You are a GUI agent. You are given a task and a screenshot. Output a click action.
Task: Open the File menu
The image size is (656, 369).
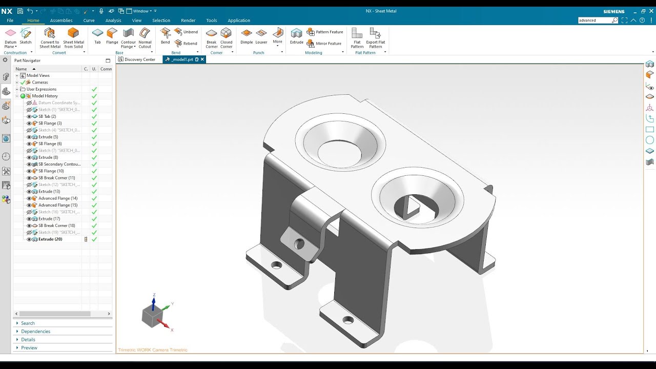(x=10, y=20)
